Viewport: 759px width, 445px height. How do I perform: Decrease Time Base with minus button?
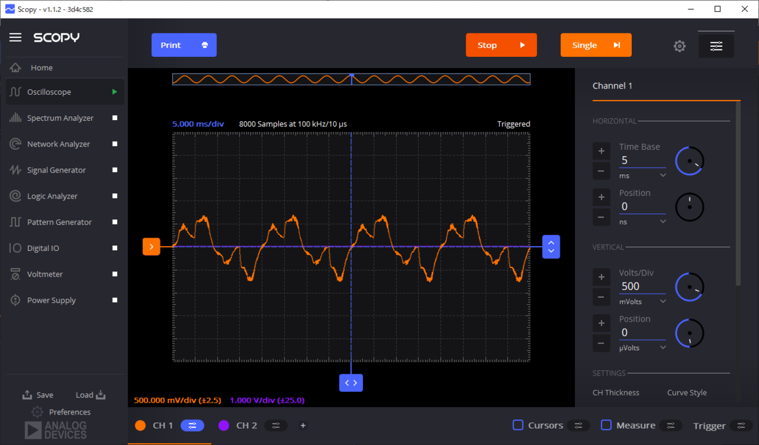pos(601,171)
